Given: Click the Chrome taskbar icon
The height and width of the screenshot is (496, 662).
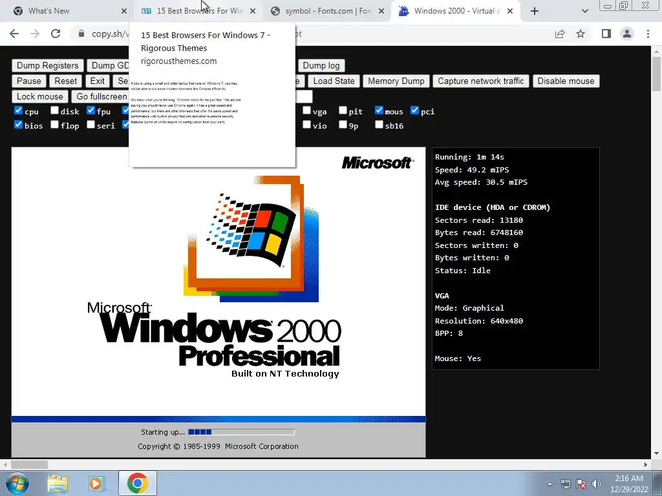Looking at the screenshot, I should 137,483.
